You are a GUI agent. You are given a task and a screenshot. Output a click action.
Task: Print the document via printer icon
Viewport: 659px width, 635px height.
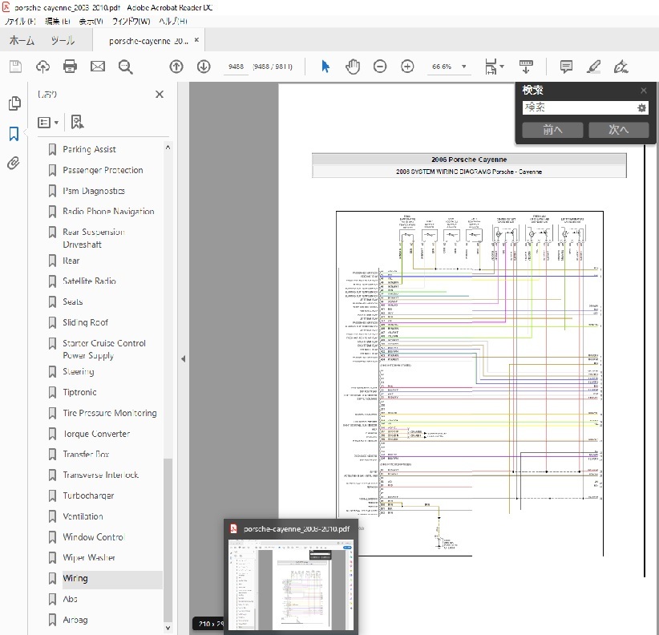pos(70,67)
